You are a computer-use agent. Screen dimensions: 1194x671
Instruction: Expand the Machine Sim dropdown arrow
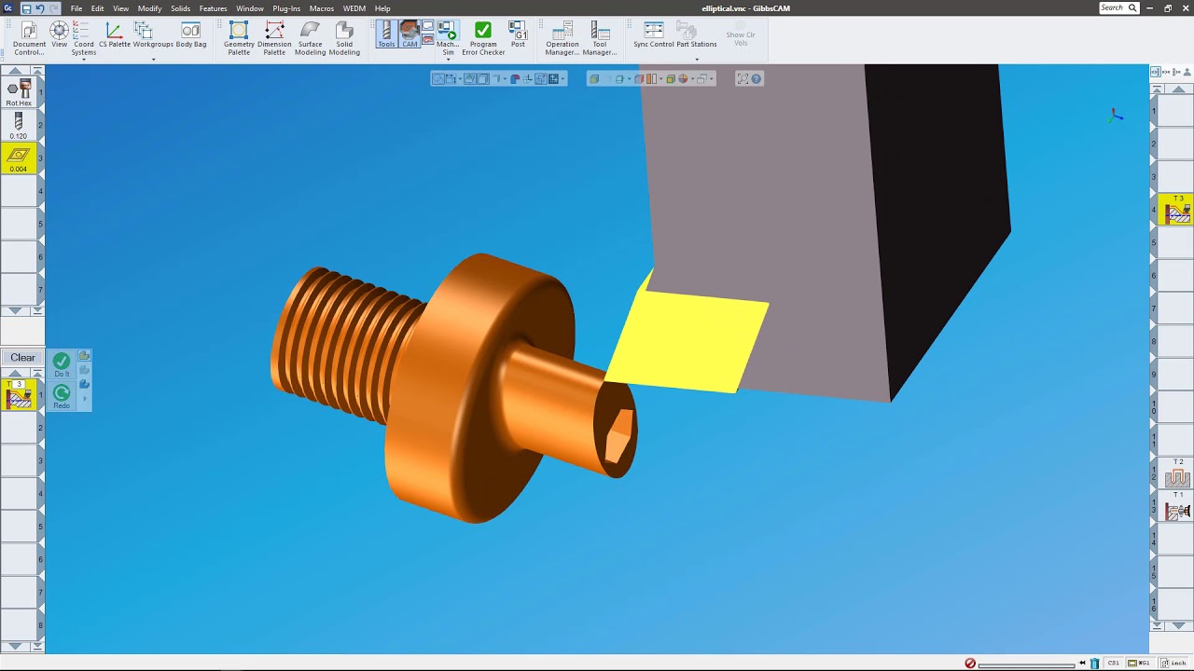[x=448, y=60]
